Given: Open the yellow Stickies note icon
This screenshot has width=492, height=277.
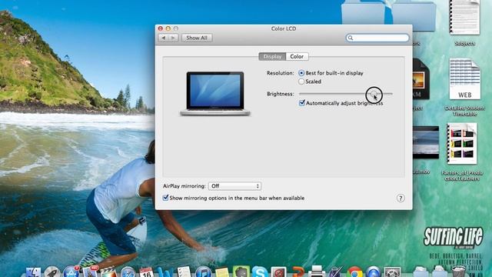Looking at the screenshot, I should [x=222, y=272].
